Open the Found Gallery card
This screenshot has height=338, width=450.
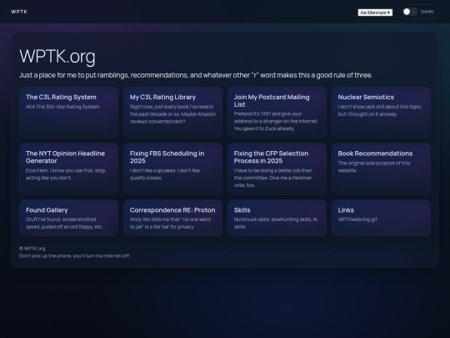69,218
